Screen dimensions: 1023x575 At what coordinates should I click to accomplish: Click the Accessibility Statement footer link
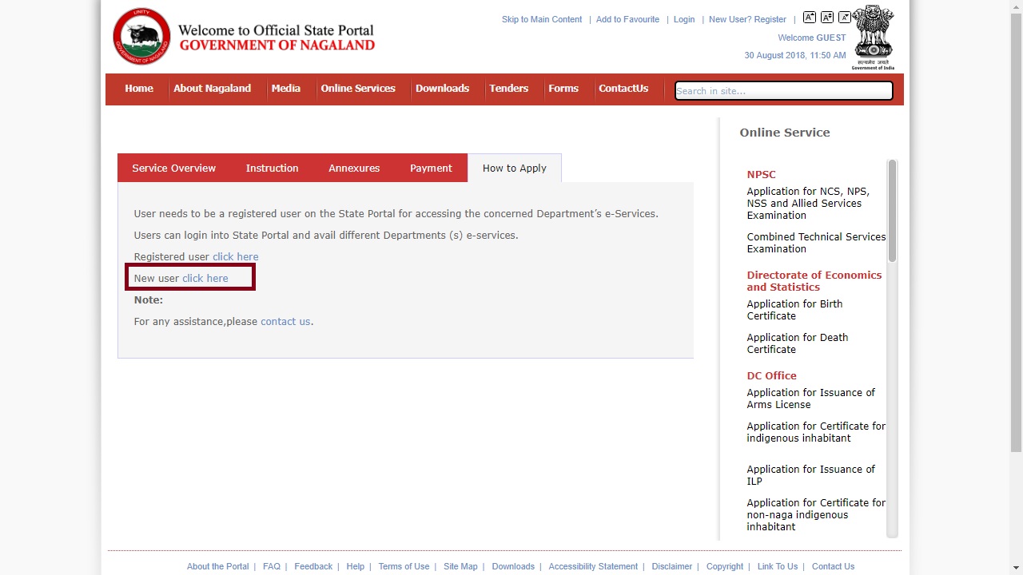point(593,566)
